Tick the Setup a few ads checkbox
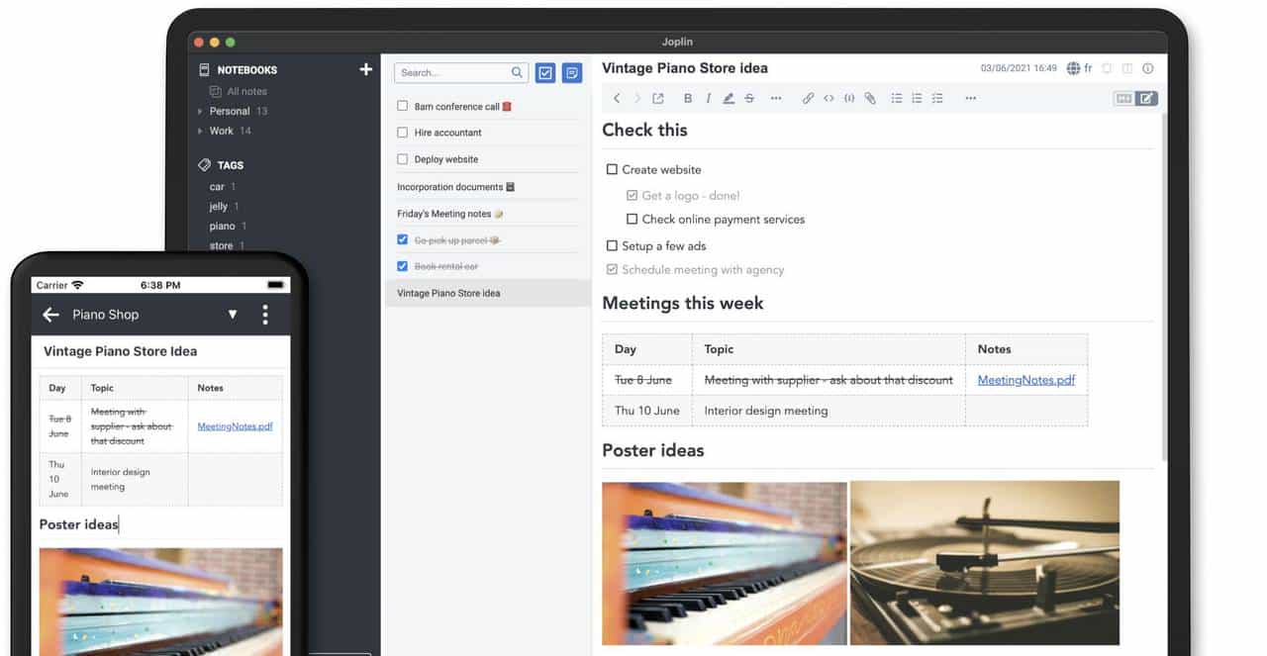This screenshot has height=656, width=1267. tap(612, 246)
